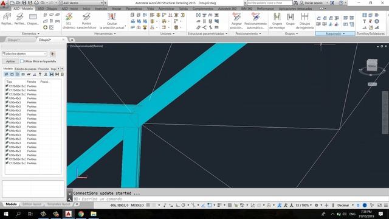Switch to 'Edition layout' tab

coord(32,204)
